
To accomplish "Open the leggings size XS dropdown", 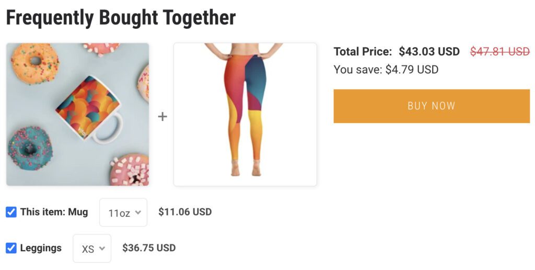I will 92,249.
